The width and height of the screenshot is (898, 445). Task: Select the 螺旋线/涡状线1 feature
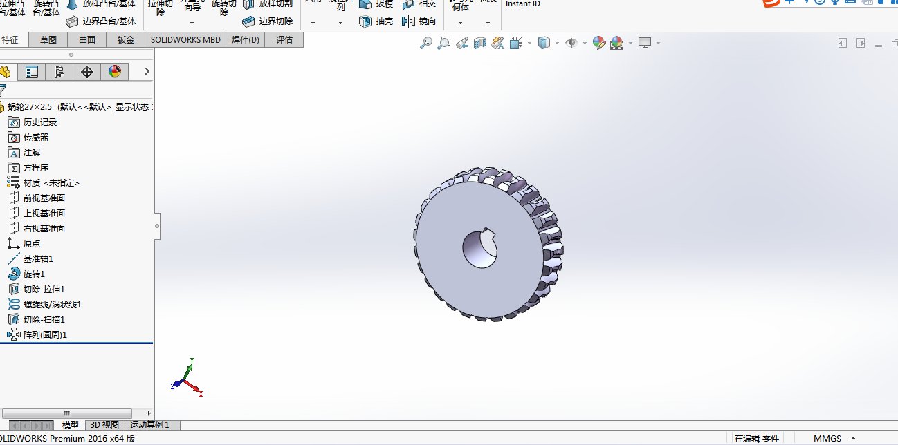pos(45,304)
